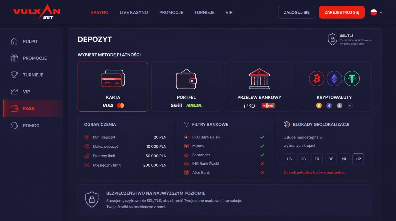Click the shield lock icon in security banner
This screenshot has width=396, height=221.
click(92, 199)
